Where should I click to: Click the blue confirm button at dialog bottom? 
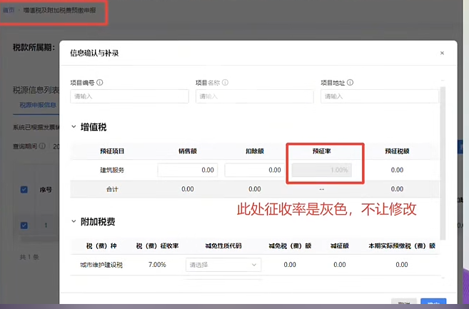click(433, 303)
